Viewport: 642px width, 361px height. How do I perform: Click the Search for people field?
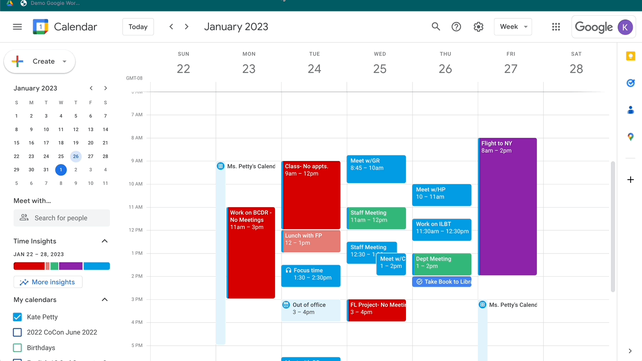[61, 218]
